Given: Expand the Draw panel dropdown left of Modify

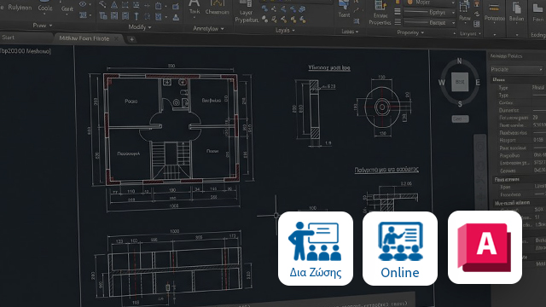Looking at the screenshot, I should click(x=42, y=26).
